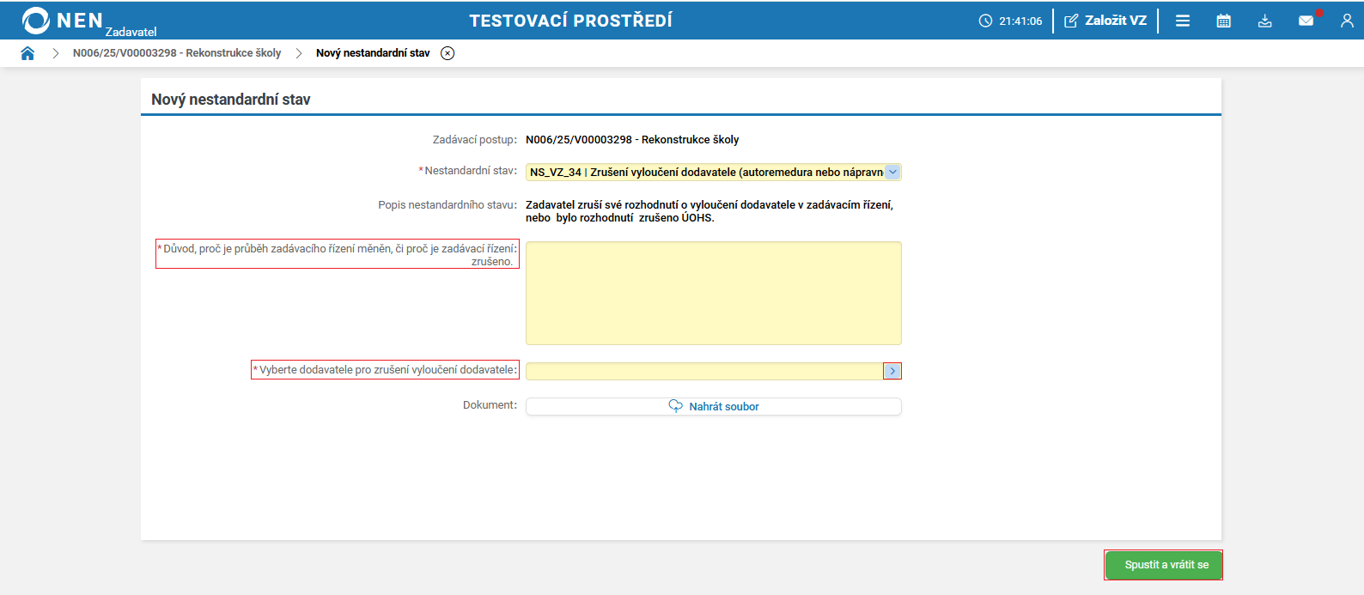Screen dimensions: 1364x595
Task: Click the first breadcrumb chevron separator
Action: point(55,53)
